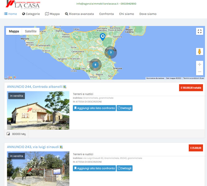Open the ANNUNCIO 244 farmhouse photo

(38, 110)
